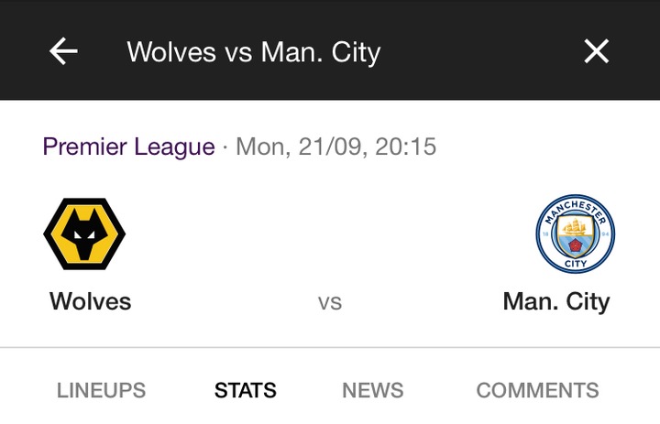Tap the black strip above the search bar
Screen dimensions: 660x424
330,7
